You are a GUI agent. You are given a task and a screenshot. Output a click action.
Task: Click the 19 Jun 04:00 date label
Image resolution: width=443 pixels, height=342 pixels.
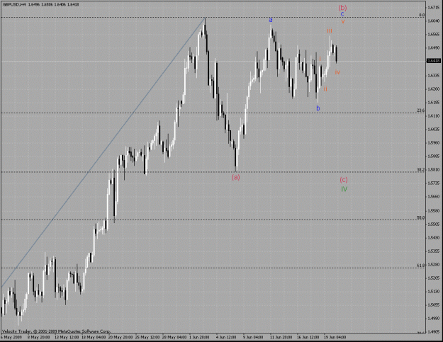point(335,337)
